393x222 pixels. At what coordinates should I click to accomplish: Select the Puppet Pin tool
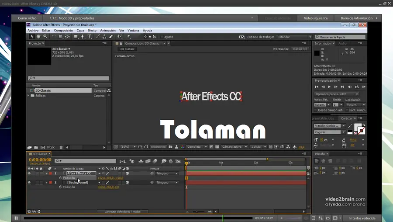pos(128,37)
